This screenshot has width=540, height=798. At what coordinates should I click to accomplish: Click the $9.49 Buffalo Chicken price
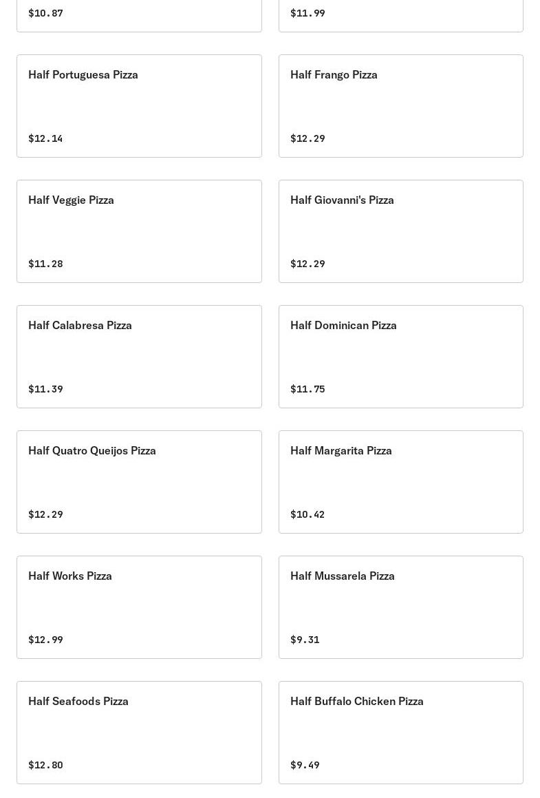point(305,765)
